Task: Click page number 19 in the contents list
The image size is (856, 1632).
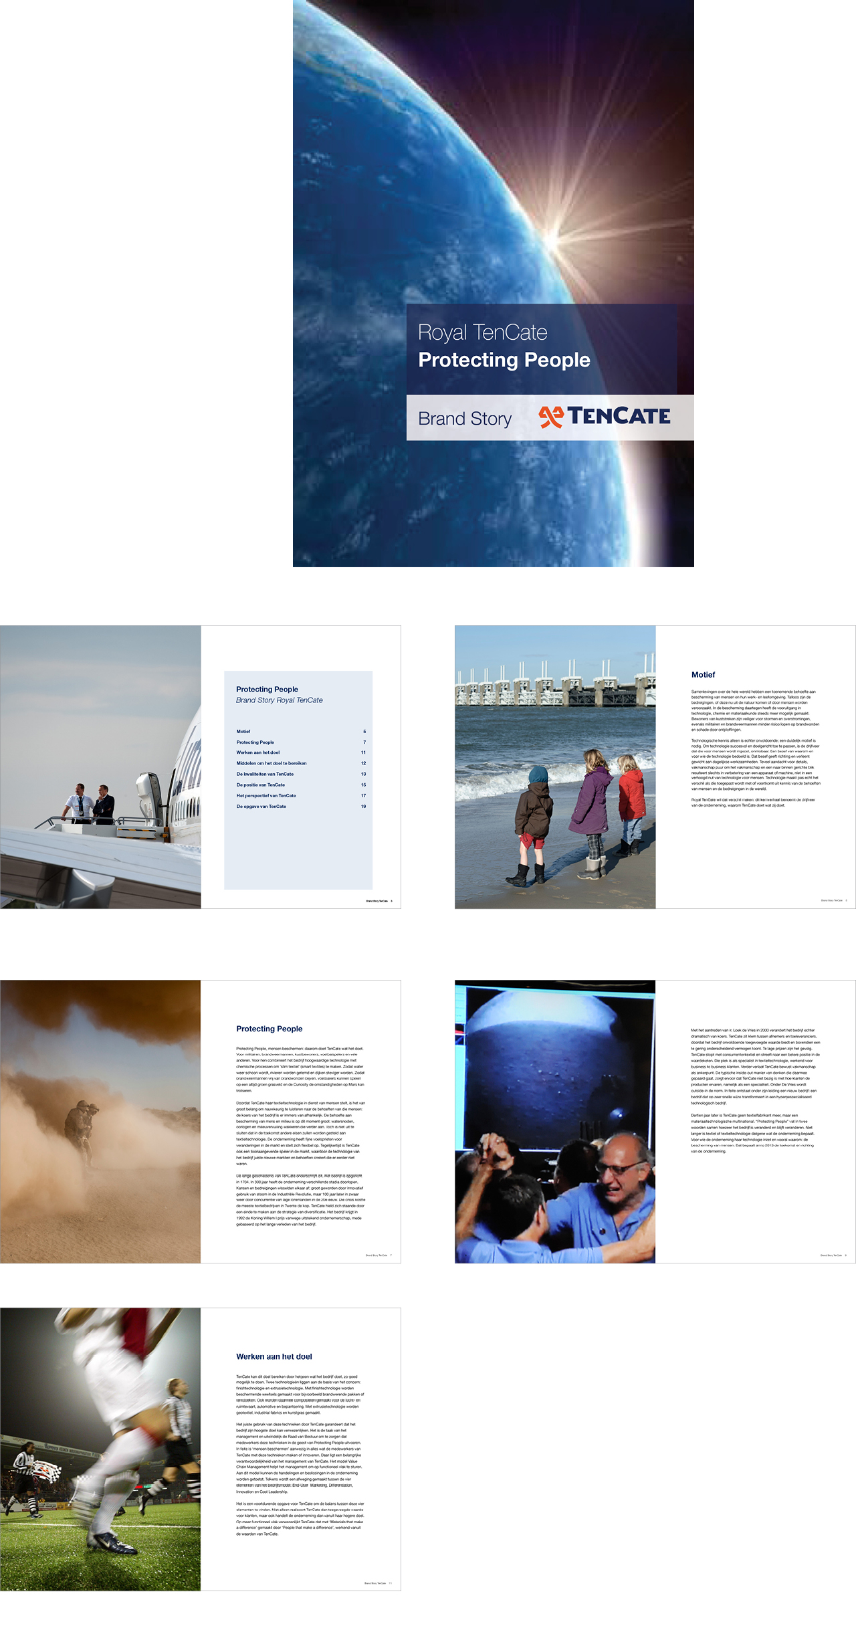Action: [364, 807]
